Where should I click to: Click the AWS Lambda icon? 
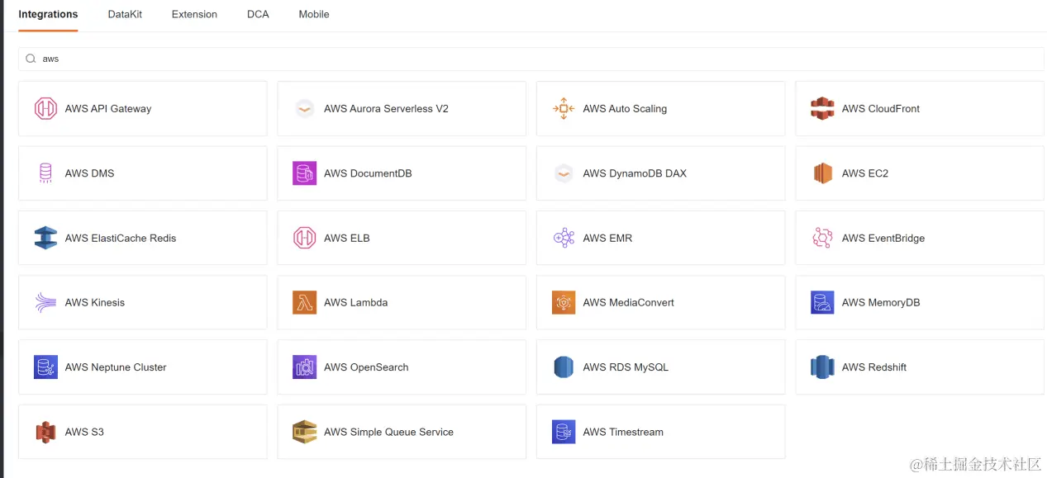tap(305, 303)
